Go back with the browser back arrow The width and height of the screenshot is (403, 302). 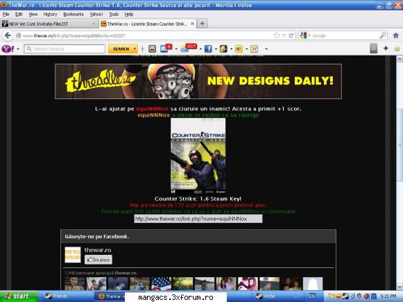coord(8,35)
